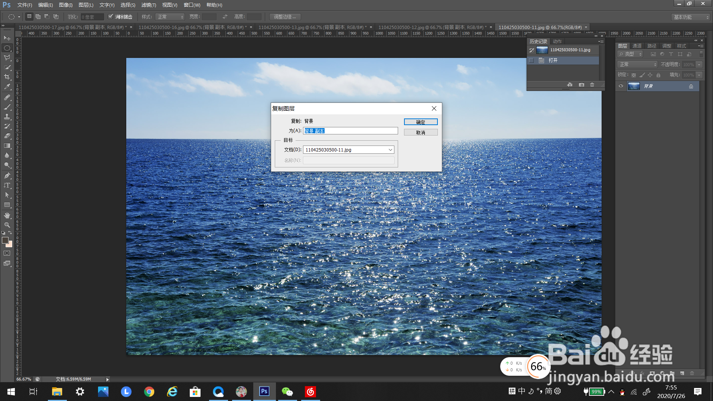Click trash icon in History panel

point(592,85)
